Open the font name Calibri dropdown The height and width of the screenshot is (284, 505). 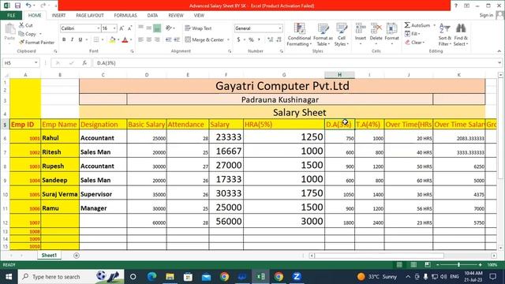pyautogui.click(x=98, y=28)
